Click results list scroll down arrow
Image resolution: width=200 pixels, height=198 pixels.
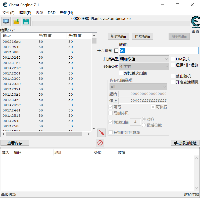[x=94, y=129]
